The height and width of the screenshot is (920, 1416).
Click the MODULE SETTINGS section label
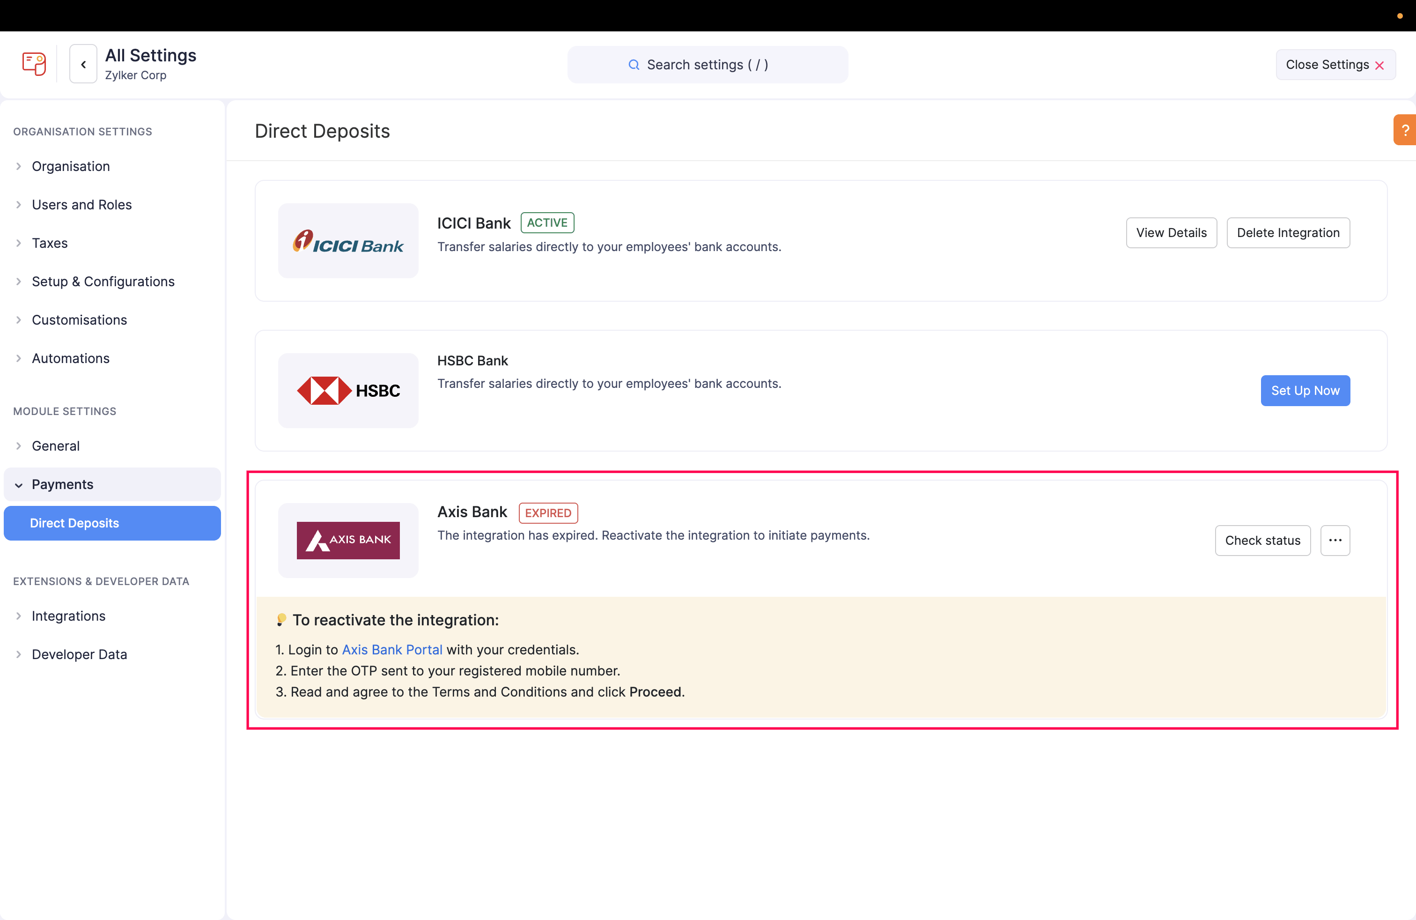[x=65, y=411]
